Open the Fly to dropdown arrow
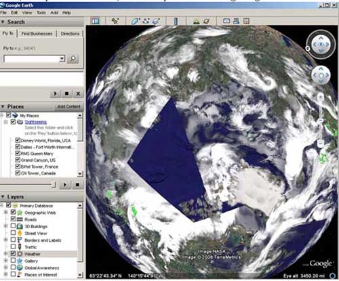The height and width of the screenshot is (281, 339). (x=62, y=59)
